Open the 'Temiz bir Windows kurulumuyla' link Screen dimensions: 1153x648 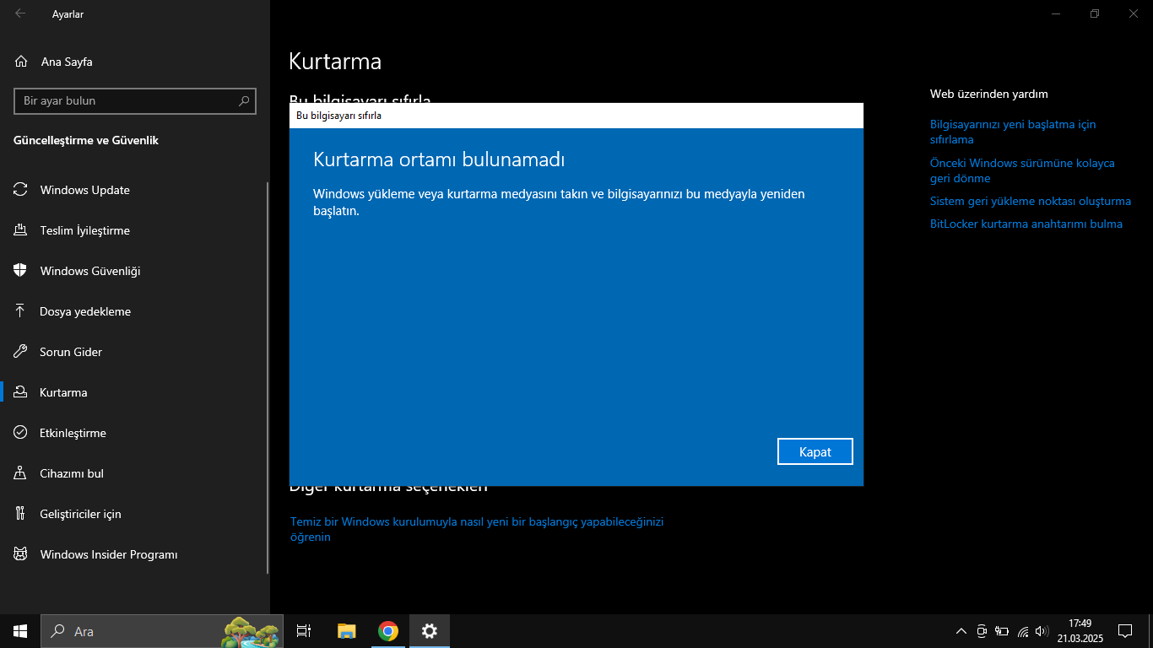tap(477, 529)
